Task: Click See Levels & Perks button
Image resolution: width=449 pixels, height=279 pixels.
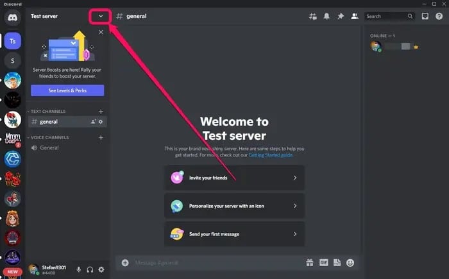Action: (67, 90)
